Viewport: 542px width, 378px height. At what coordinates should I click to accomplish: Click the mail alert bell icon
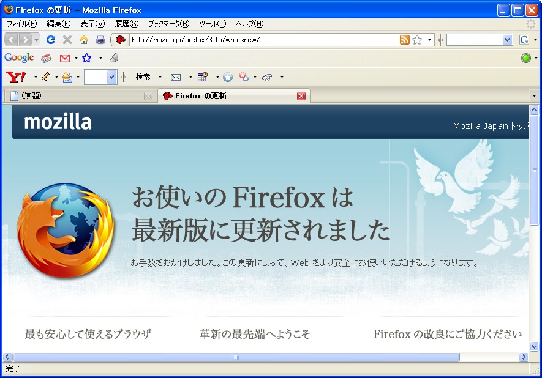[x=67, y=77]
